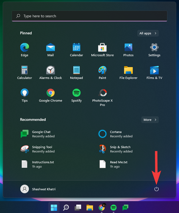
Task: Expand All apps list
Action: pyautogui.click(x=148, y=33)
